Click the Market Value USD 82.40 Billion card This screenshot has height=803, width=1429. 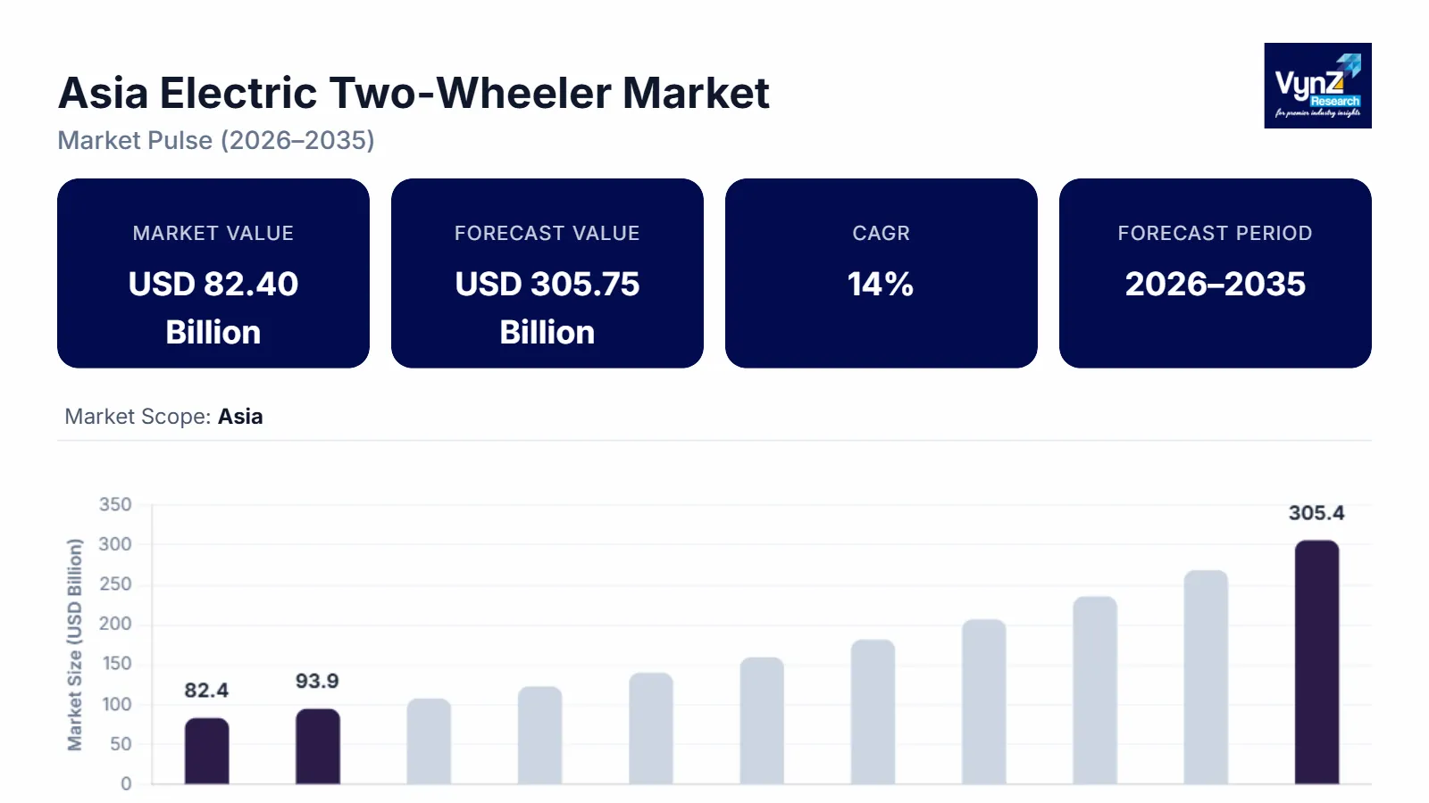(x=213, y=273)
